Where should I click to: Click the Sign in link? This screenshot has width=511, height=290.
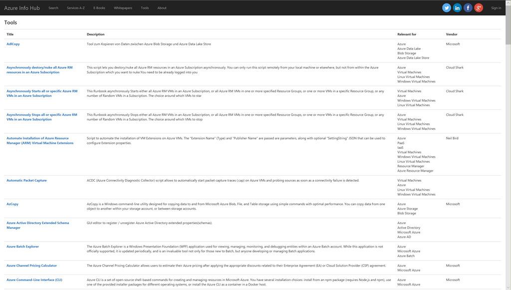[x=496, y=8]
